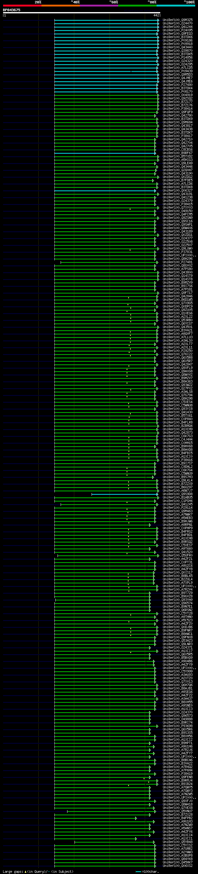Click UniRef100_Q96574 label
Screen dimensions: 198x874
[x=178, y=603]
